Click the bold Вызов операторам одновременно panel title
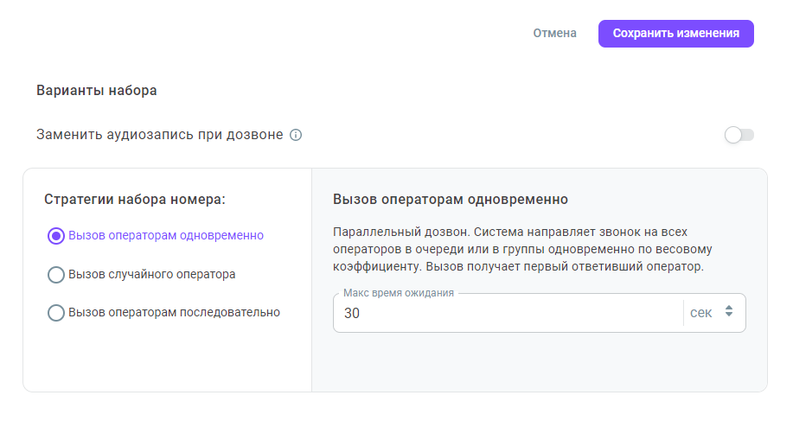Viewport: 793px width, 427px height. 450,199
